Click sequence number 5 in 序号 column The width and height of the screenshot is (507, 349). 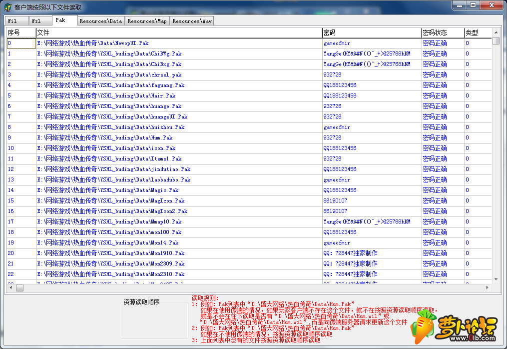(9, 95)
